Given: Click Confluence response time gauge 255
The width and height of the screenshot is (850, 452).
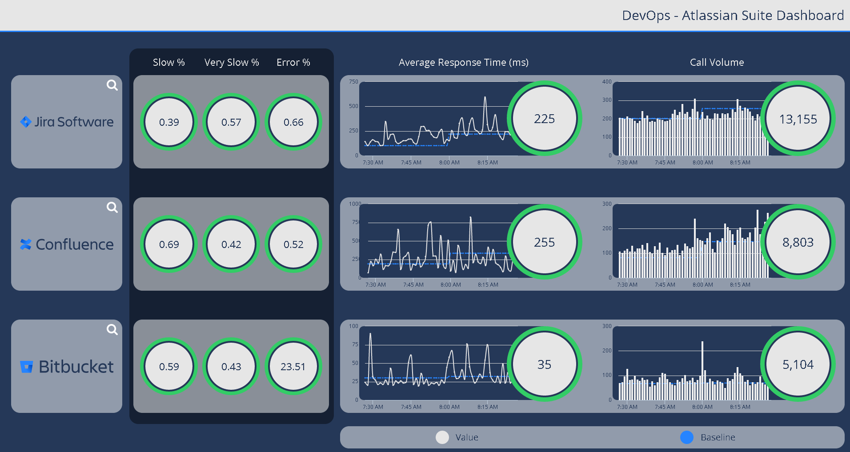Looking at the screenshot, I should point(545,242).
